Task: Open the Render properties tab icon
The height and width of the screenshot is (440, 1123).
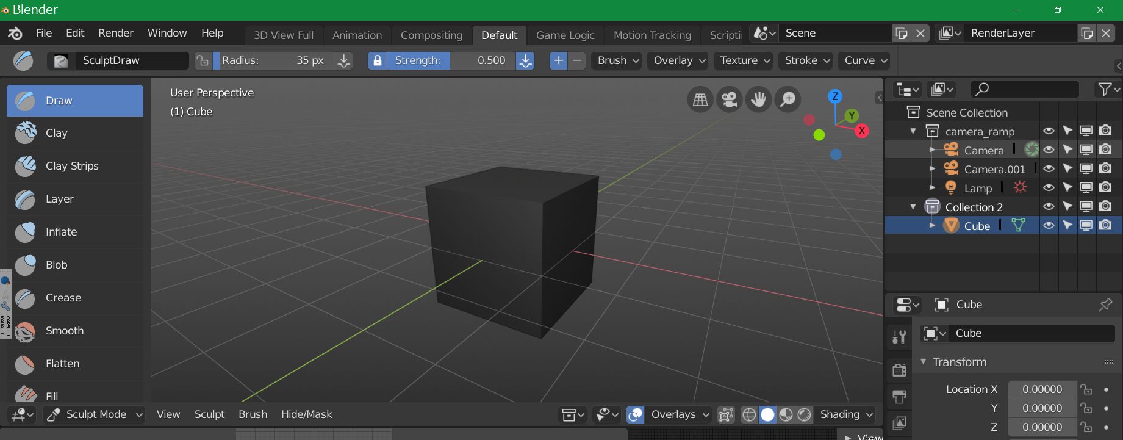Action: click(899, 370)
